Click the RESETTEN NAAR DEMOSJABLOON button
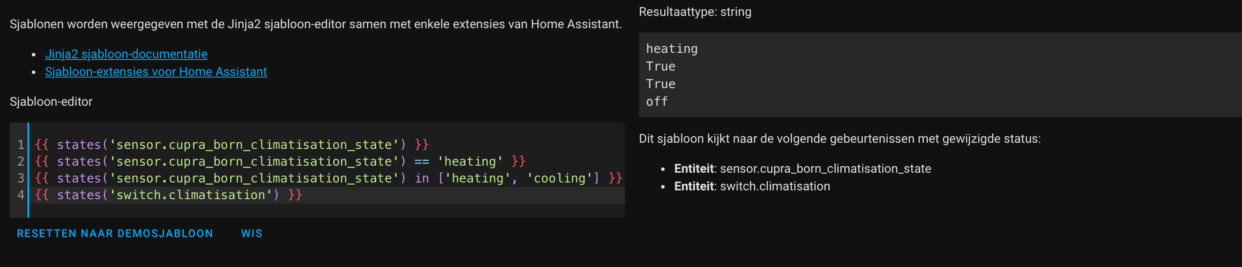The image size is (1242, 267). 115,234
